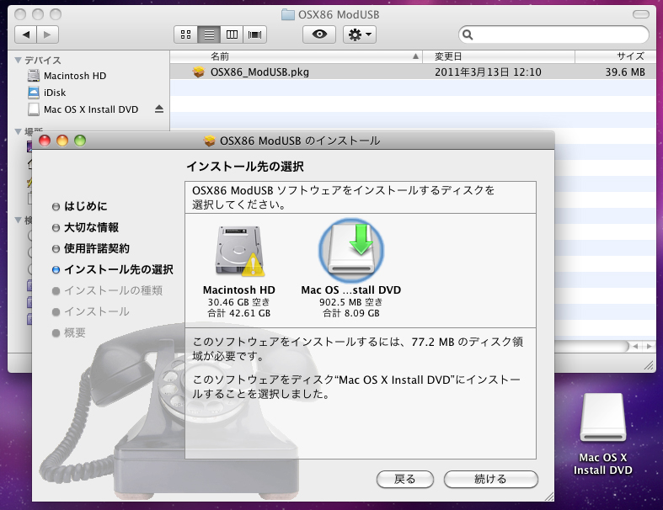This screenshot has width=663, height=510.
Task: Select iDisk in the sidebar
Action: pos(55,93)
